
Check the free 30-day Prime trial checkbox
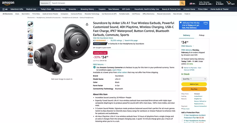point(181,23)
